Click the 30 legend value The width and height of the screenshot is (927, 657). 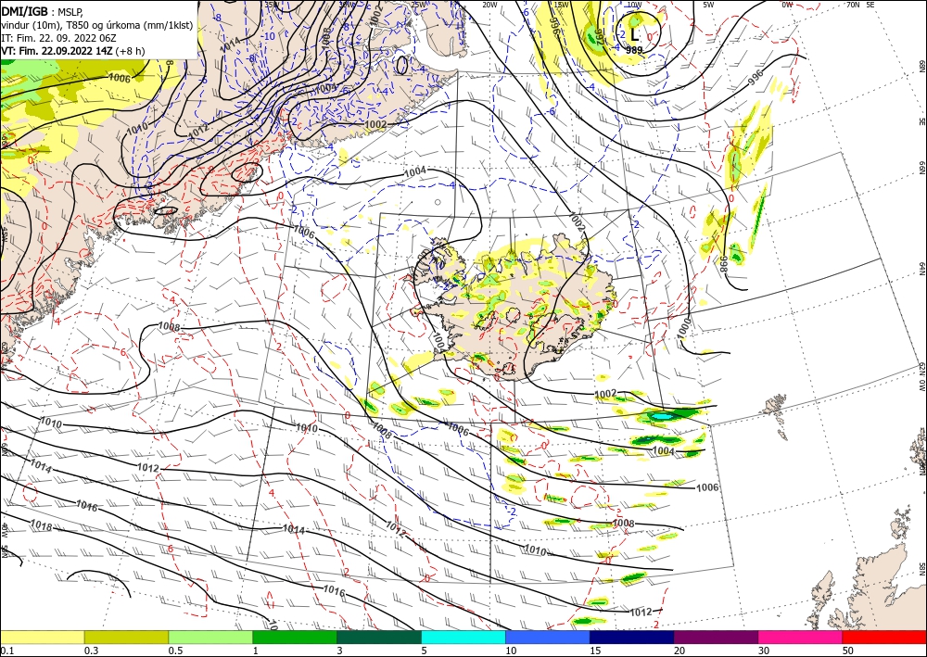click(765, 651)
